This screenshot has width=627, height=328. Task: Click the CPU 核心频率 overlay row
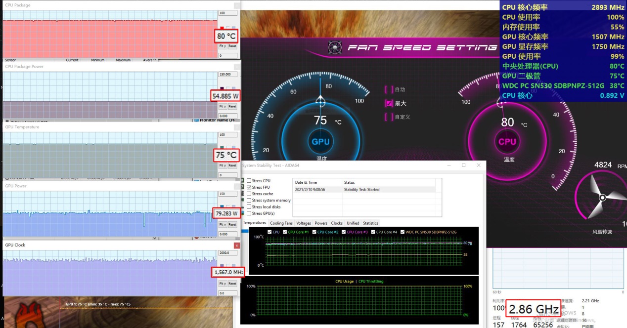pyautogui.click(x=563, y=7)
